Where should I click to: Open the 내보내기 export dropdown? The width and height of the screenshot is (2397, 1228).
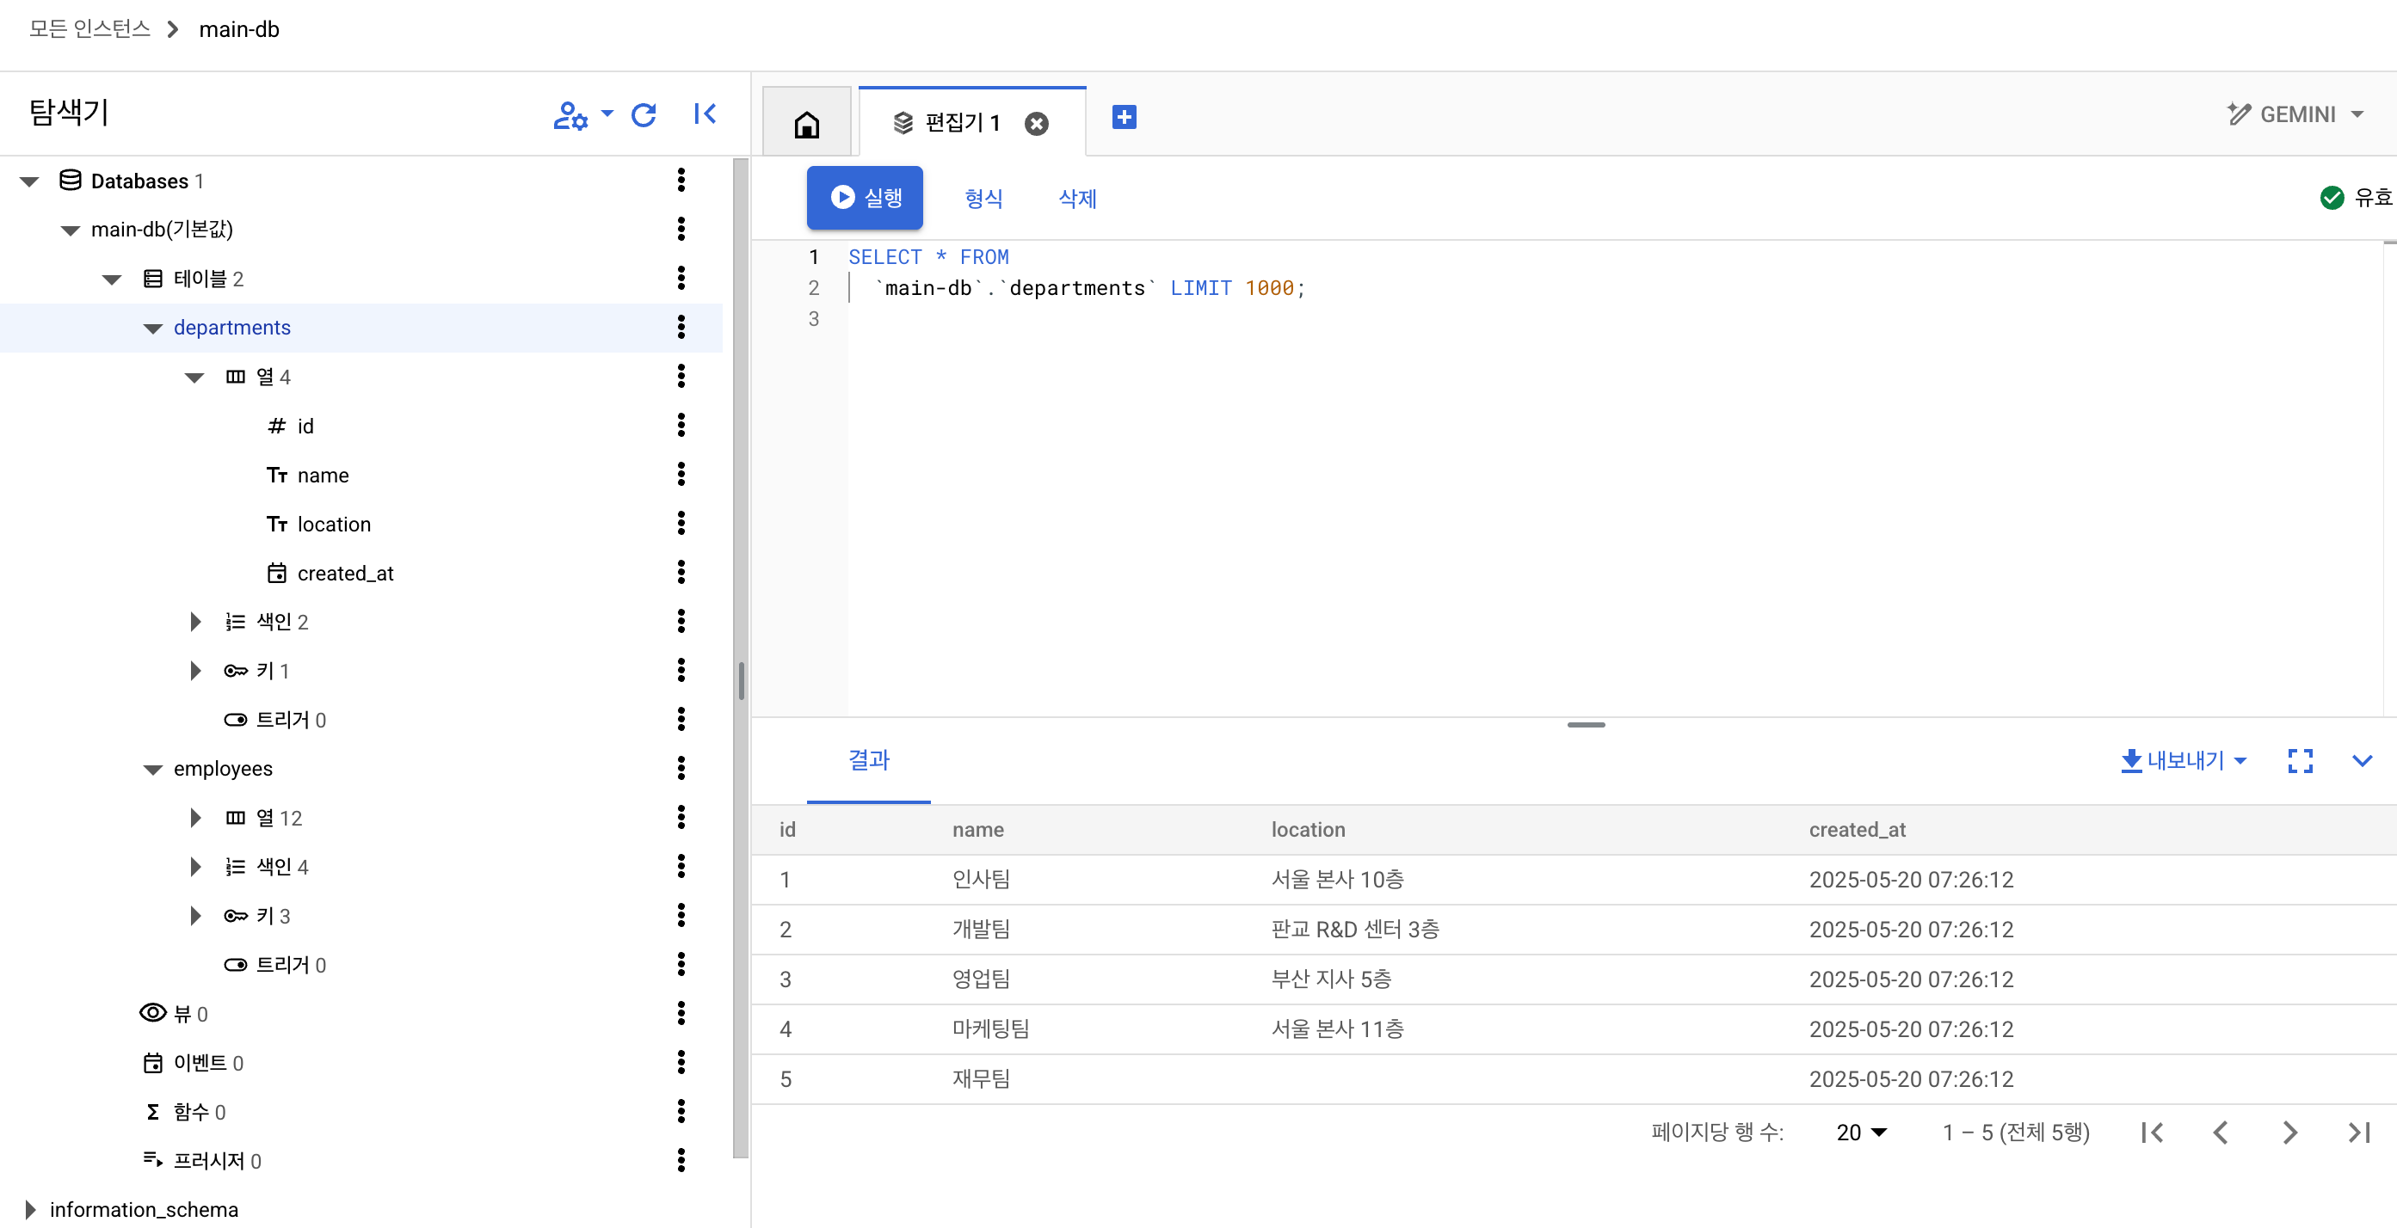coord(2184,761)
